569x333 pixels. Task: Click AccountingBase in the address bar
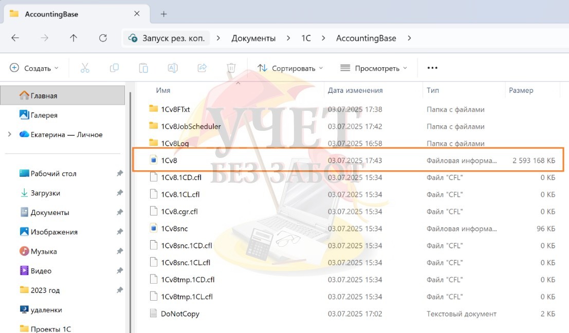tap(366, 38)
